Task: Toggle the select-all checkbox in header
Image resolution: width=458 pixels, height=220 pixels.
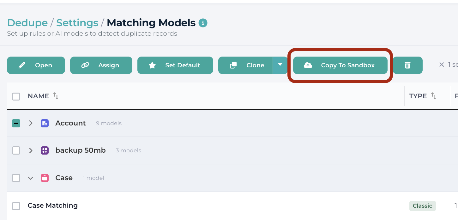Action: click(x=16, y=96)
